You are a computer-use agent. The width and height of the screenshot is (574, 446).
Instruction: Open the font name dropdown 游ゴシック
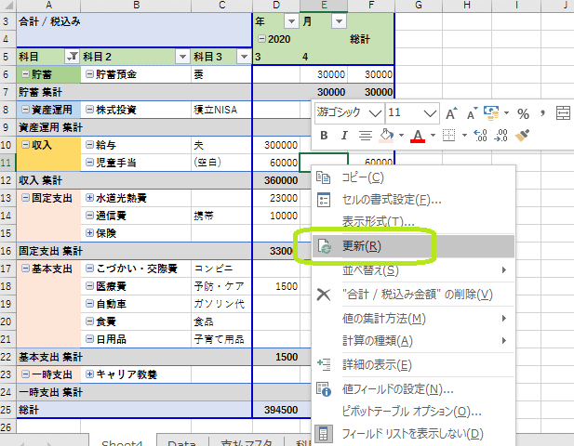pos(375,113)
